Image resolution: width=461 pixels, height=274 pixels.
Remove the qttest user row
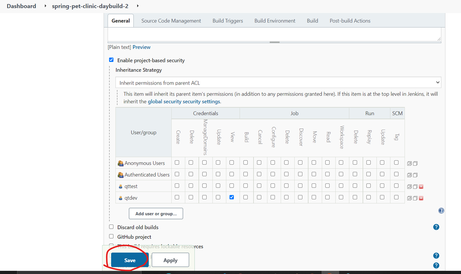coord(421,187)
